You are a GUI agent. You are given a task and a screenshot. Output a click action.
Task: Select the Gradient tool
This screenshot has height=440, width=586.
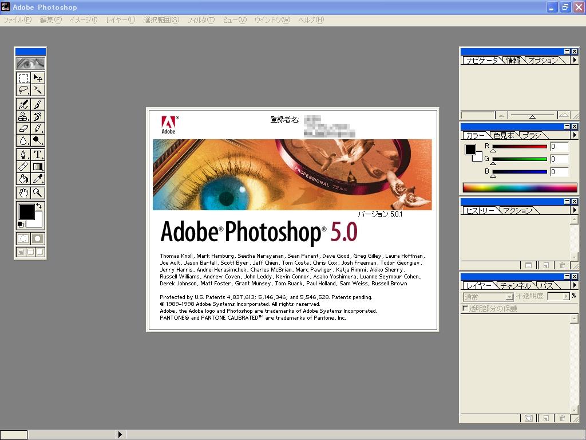37,167
